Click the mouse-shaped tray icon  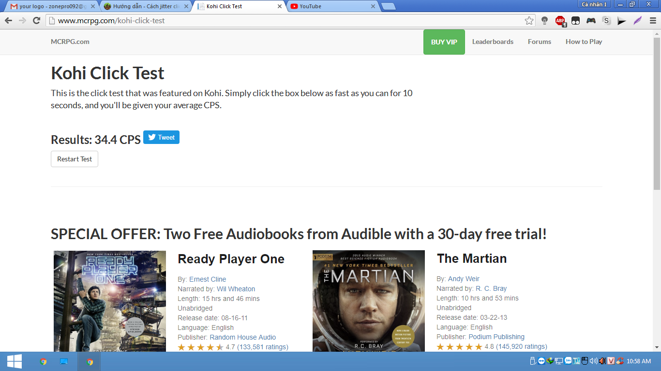coord(585,361)
